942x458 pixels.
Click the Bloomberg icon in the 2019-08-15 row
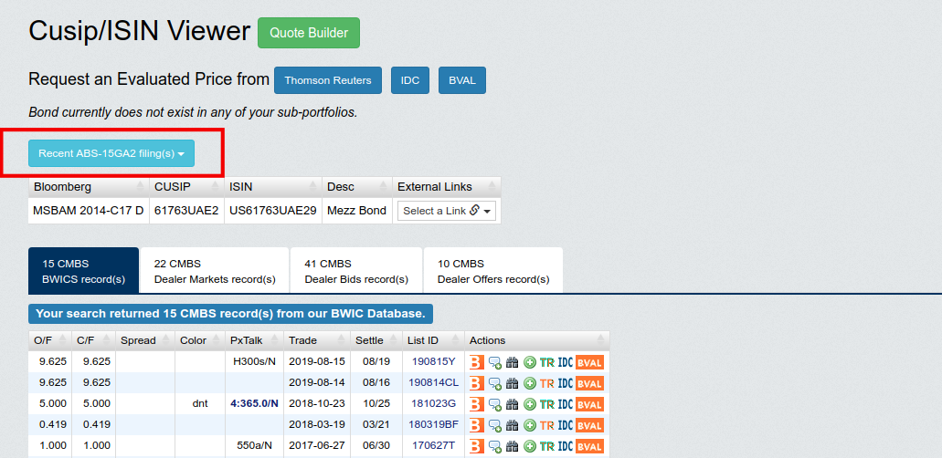point(477,362)
